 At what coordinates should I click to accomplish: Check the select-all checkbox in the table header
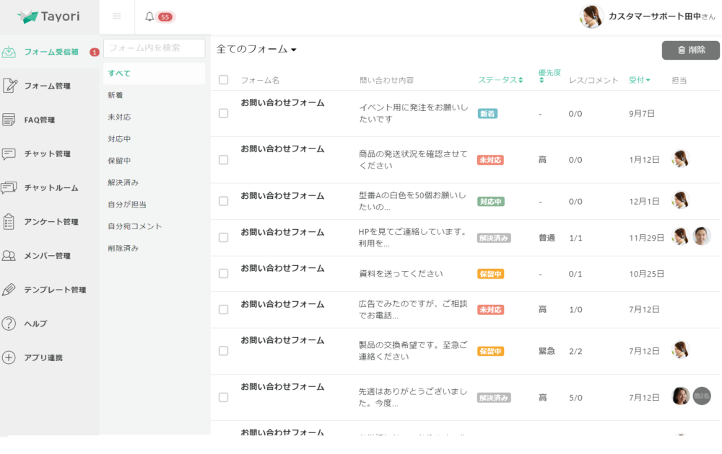pyautogui.click(x=224, y=80)
